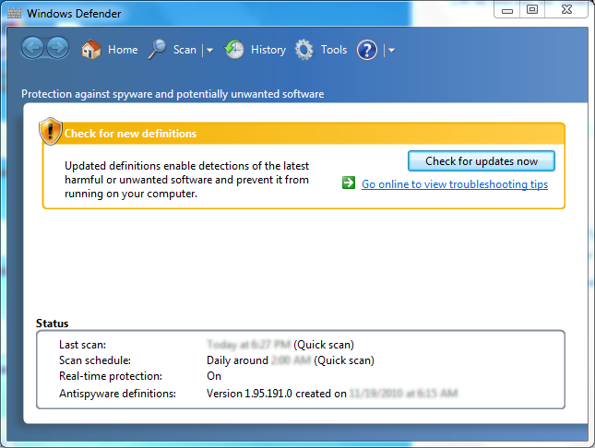The width and height of the screenshot is (595, 448).
Task: Open History via the clock icon
Action: tap(235, 50)
